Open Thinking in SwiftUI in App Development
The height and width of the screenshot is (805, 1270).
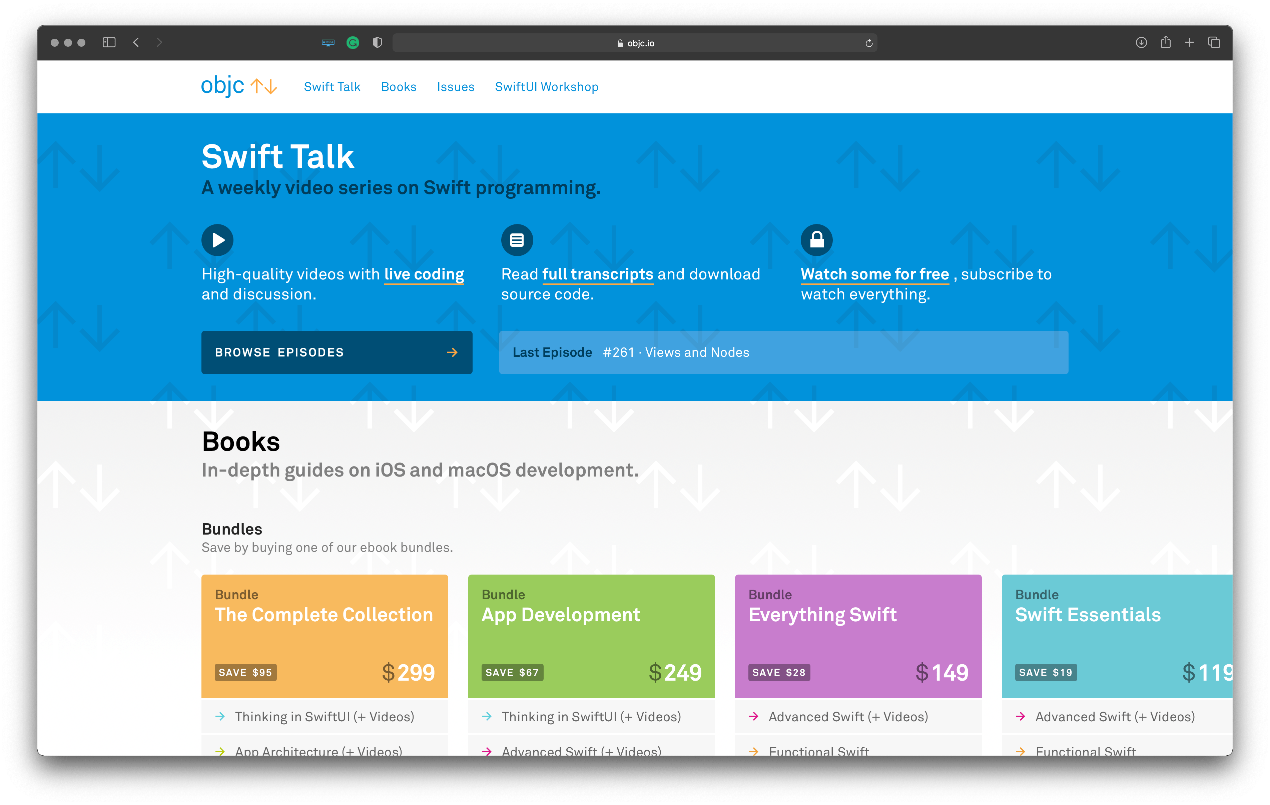(x=591, y=716)
